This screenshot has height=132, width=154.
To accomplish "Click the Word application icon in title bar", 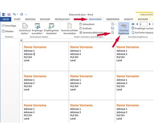I will (x=4, y=15).
